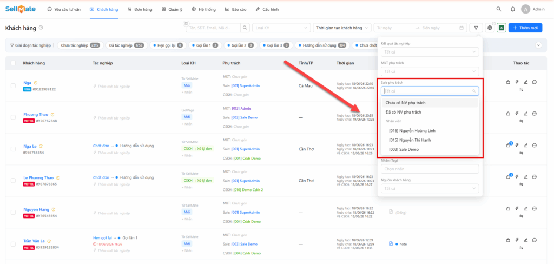
Task: Select option Chưa có NV phụ trách
Action: tap(430, 103)
